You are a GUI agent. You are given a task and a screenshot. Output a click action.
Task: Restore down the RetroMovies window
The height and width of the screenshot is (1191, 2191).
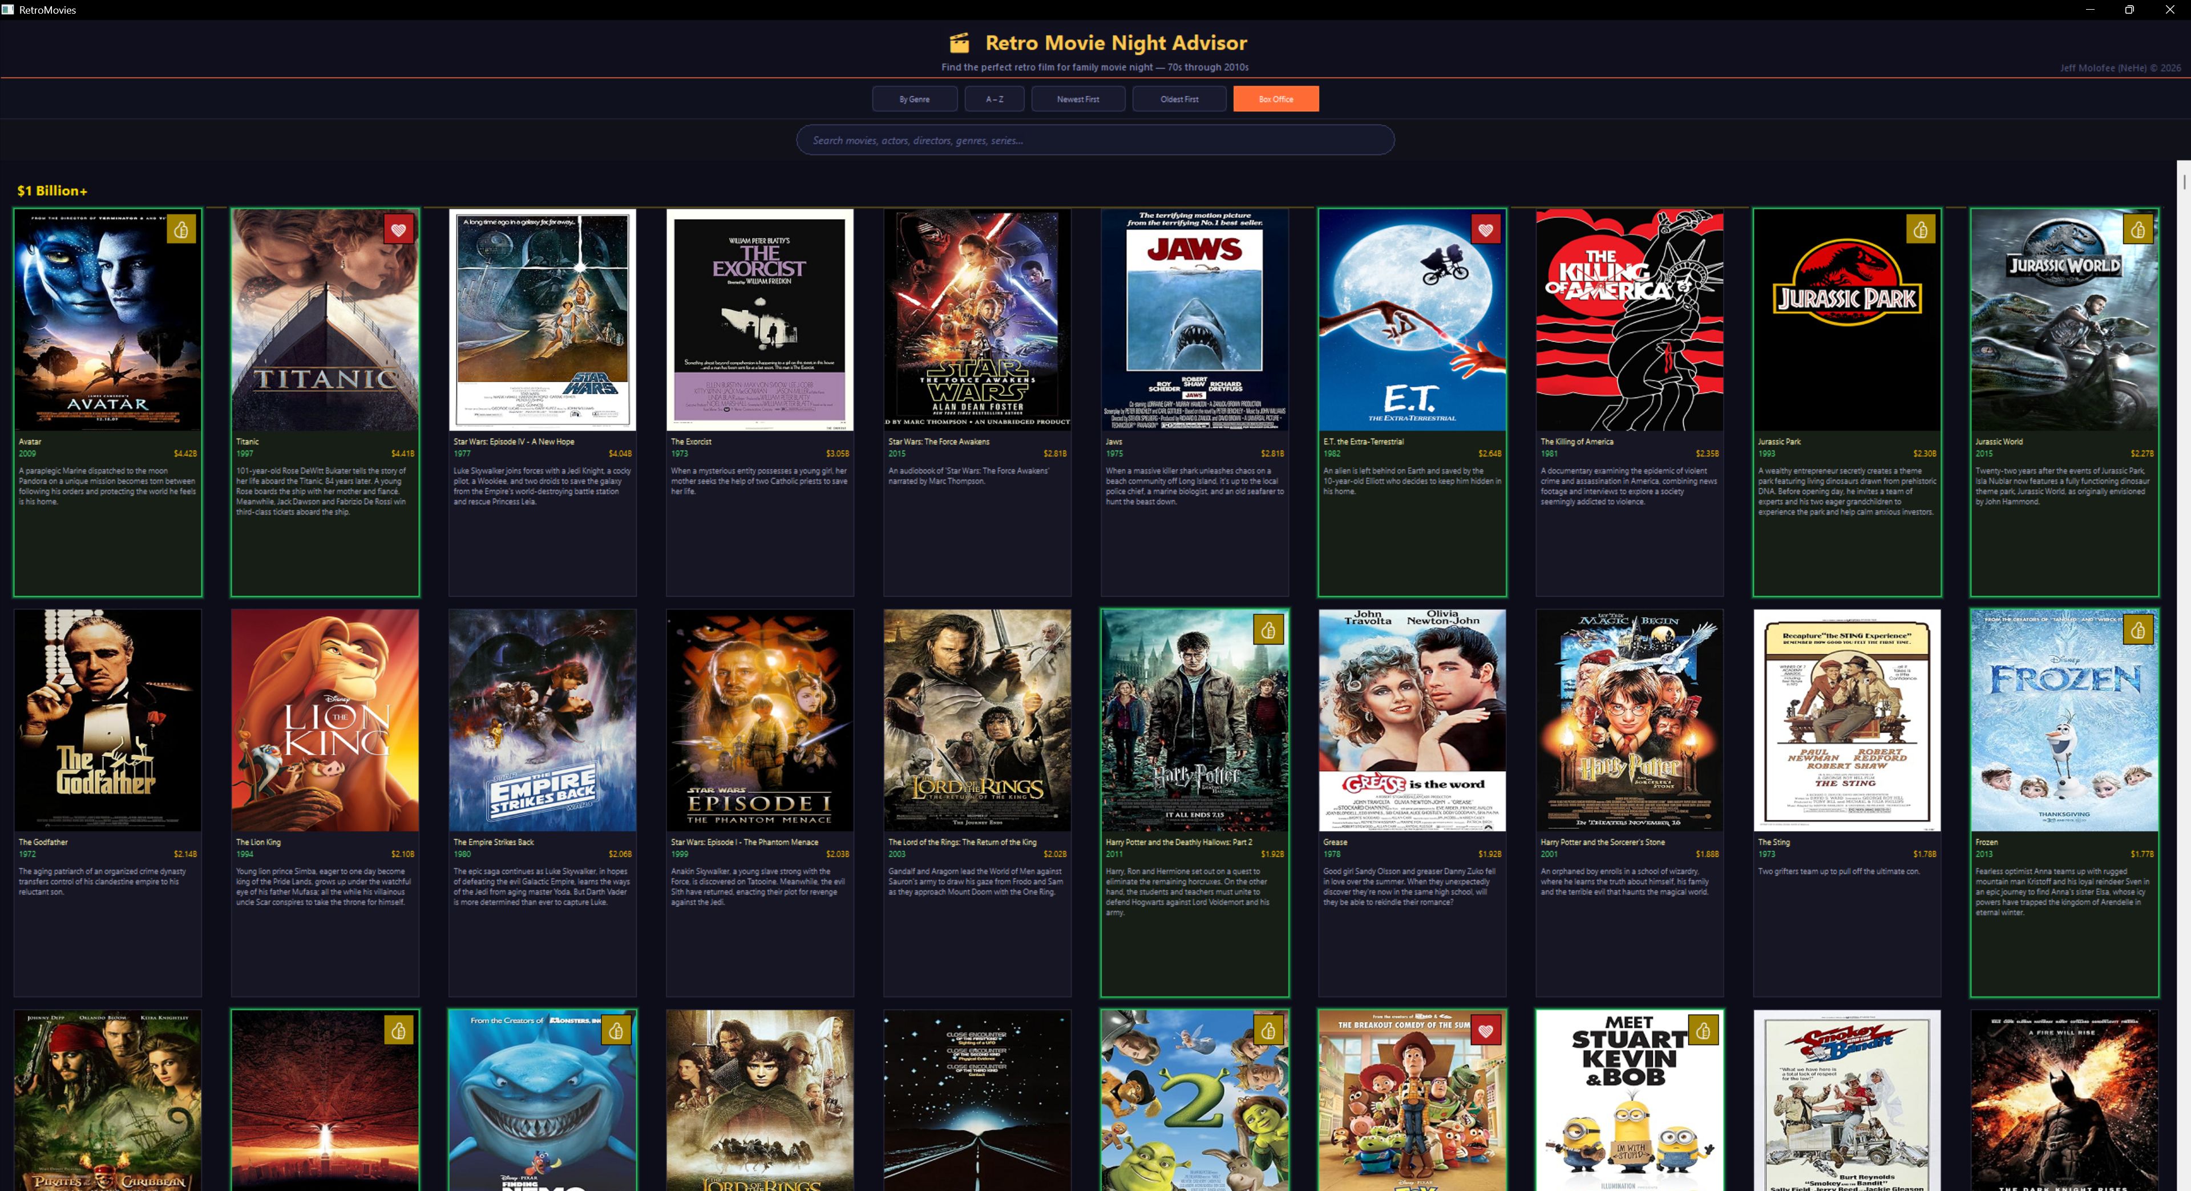pos(2129,9)
